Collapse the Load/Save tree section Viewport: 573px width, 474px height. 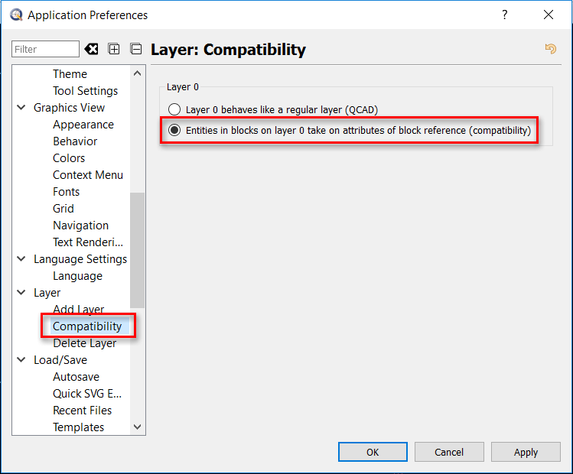(21, 359)
